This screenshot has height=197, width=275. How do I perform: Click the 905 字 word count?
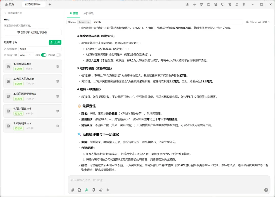coord(30,128)
